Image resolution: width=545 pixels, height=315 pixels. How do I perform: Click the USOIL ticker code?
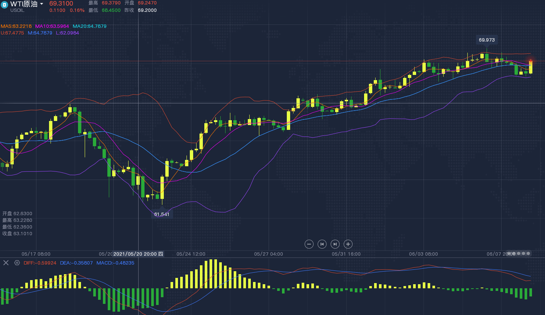(x=17, y=10)
